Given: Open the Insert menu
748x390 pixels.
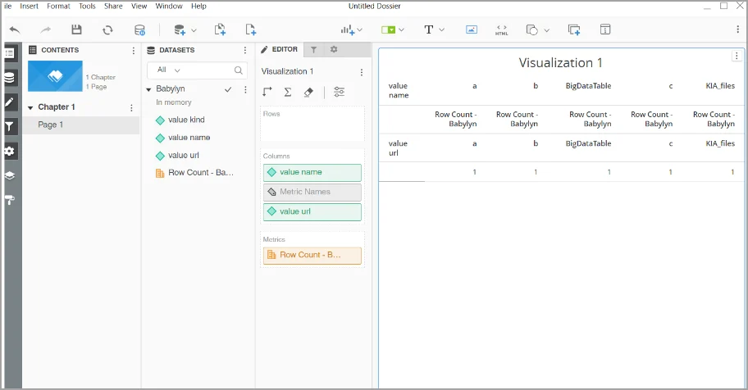Looking at the screenshot, I should point(29,7).
